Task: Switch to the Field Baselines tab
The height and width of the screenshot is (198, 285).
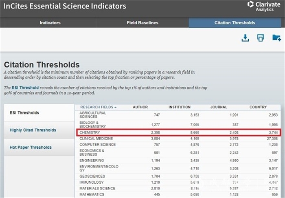Action: 142,22
